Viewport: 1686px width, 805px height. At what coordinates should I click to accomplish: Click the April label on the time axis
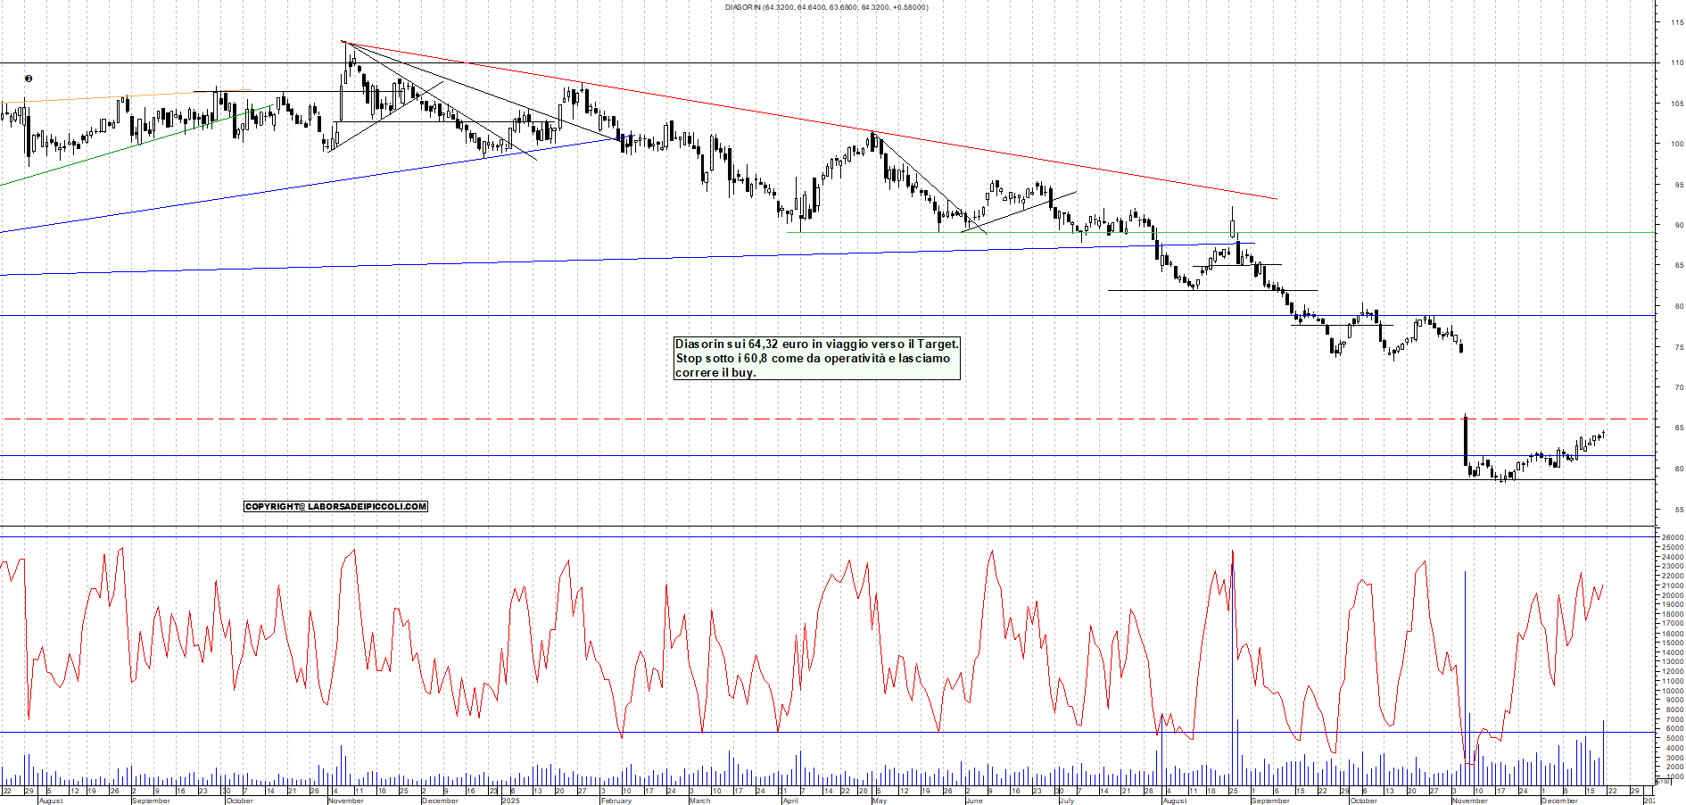[790, 801]
